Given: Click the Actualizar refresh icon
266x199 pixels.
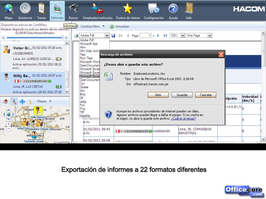Looking at the screenshot, I should (x=112, y=27).
